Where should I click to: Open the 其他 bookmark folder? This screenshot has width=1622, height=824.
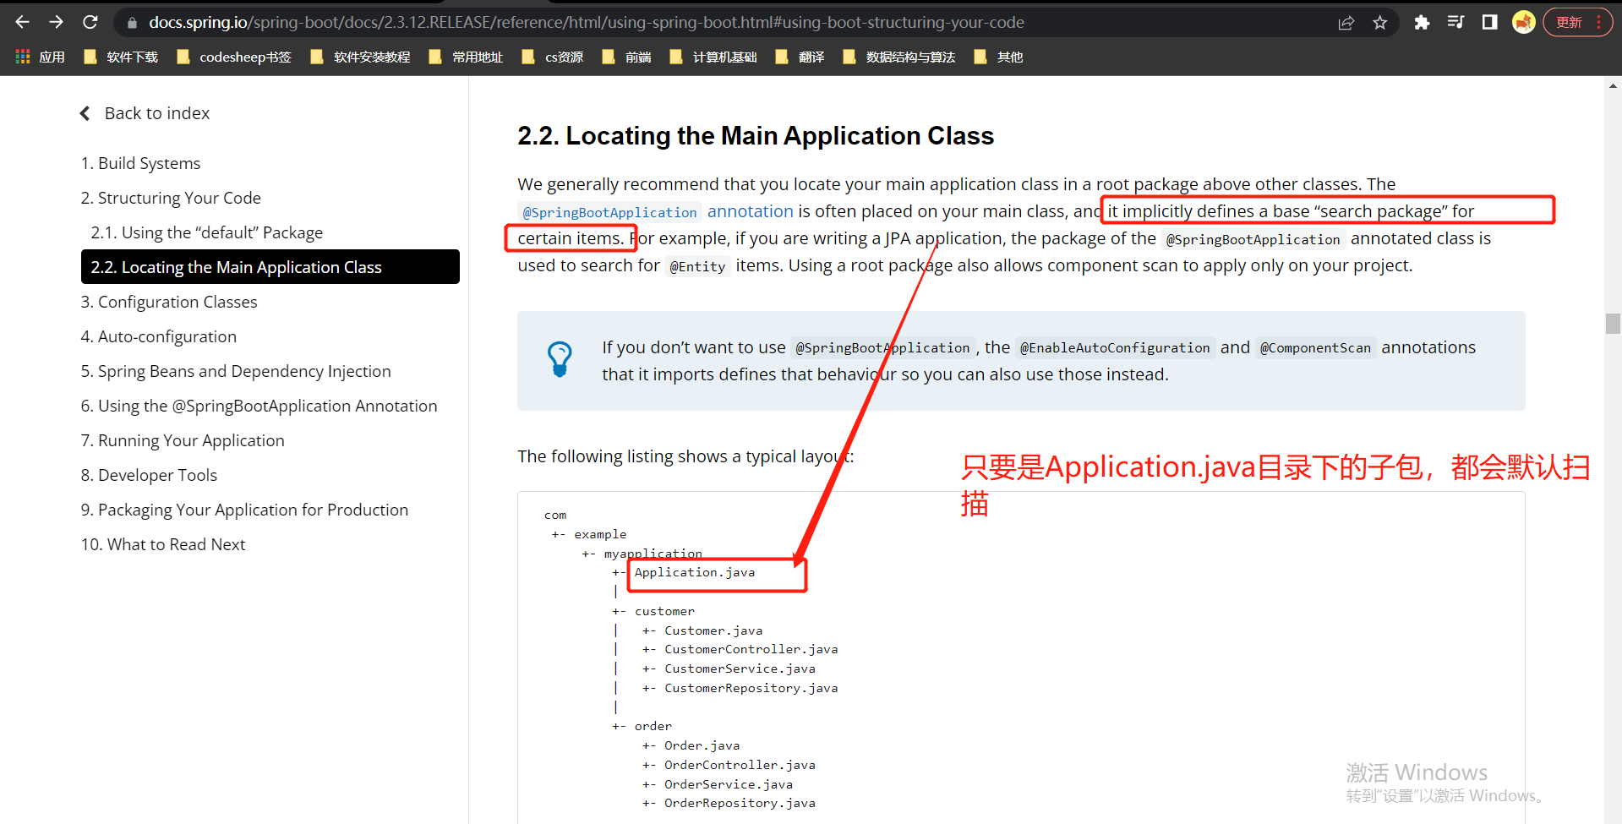click(998, 57)
